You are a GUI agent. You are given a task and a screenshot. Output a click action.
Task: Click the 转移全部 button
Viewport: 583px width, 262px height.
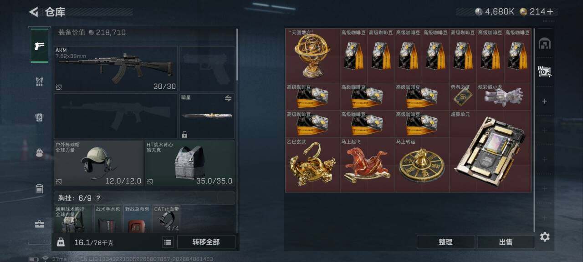pos(206,242)
